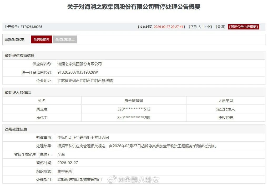This screenshot has height=186, width=267.
Task: Click the 金融八卦女 watermark icon
Action: coord(112,179)
